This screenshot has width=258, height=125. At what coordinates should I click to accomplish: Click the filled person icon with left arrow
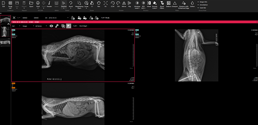pos(79,18)
